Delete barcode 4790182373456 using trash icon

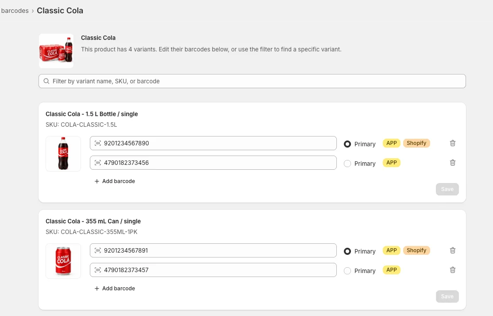(452, 163)
